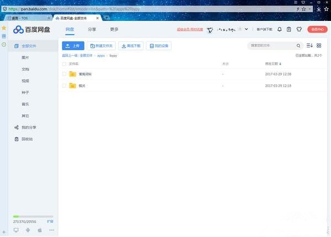Check the box for 照片 folder
This screenshot has width=331, height=237.
pos(64,86)
